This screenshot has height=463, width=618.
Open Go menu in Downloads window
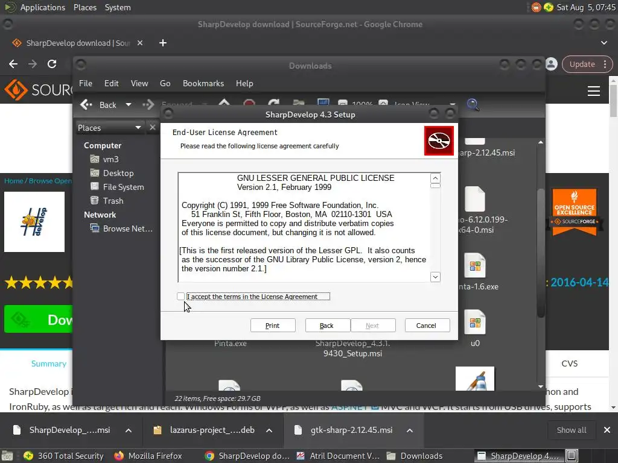pos(165,83)
